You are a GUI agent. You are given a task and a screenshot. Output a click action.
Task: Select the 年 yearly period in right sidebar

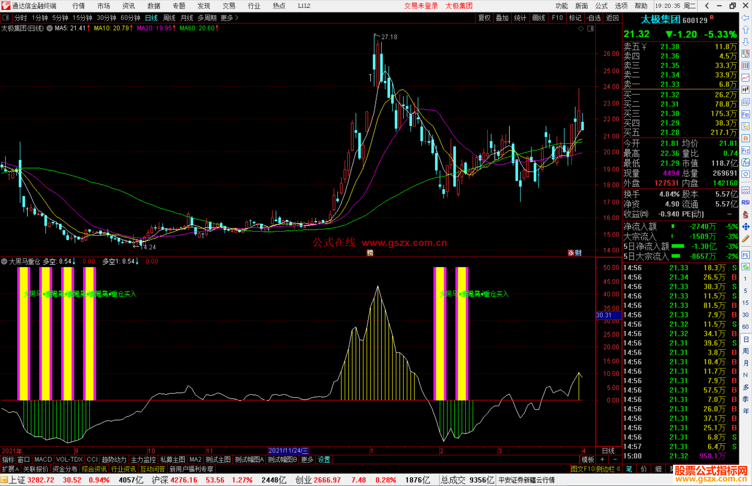pos(745,411)
